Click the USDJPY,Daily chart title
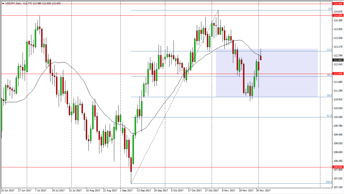The image size is (344, 194). pos(13,3)
